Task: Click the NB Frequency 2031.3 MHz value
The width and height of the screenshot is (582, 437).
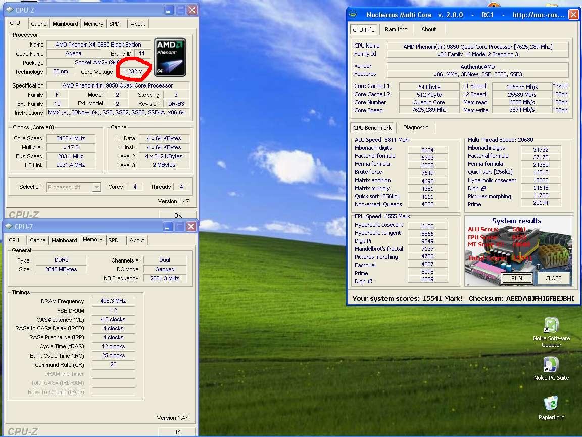Action: click(165, 278)
